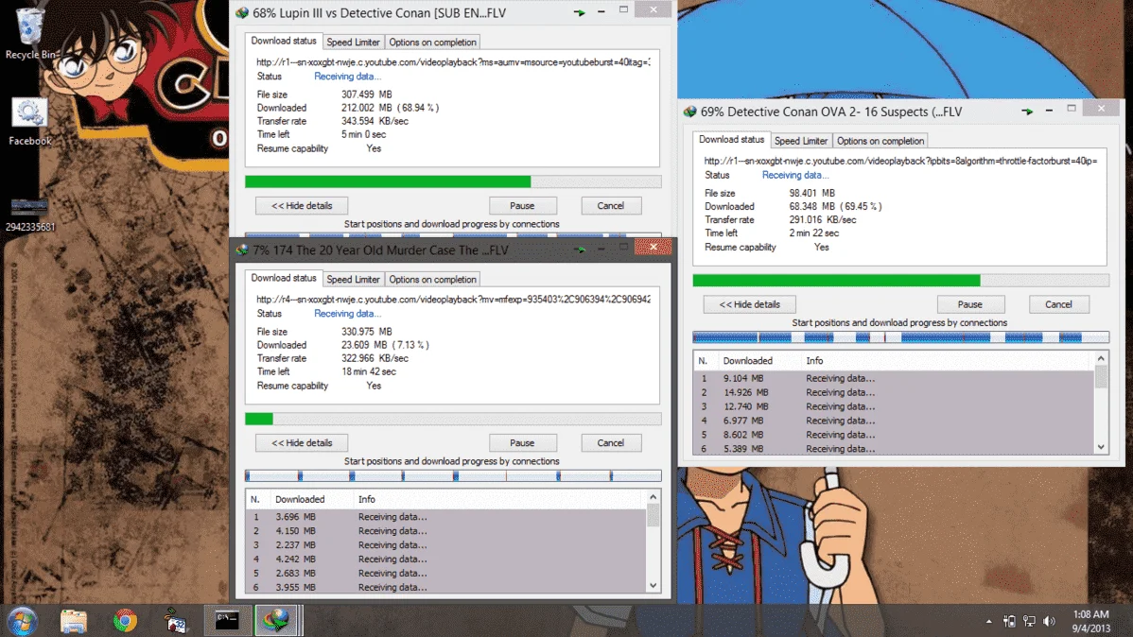Open Options on completion tab in OVA 2 window

(x=880, y=141)
